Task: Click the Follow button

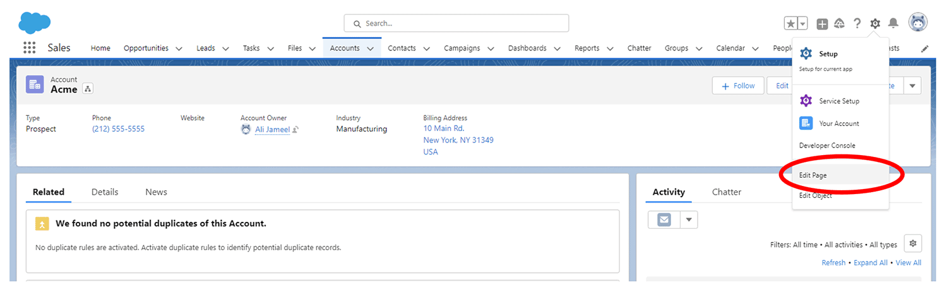Action: 738,86
